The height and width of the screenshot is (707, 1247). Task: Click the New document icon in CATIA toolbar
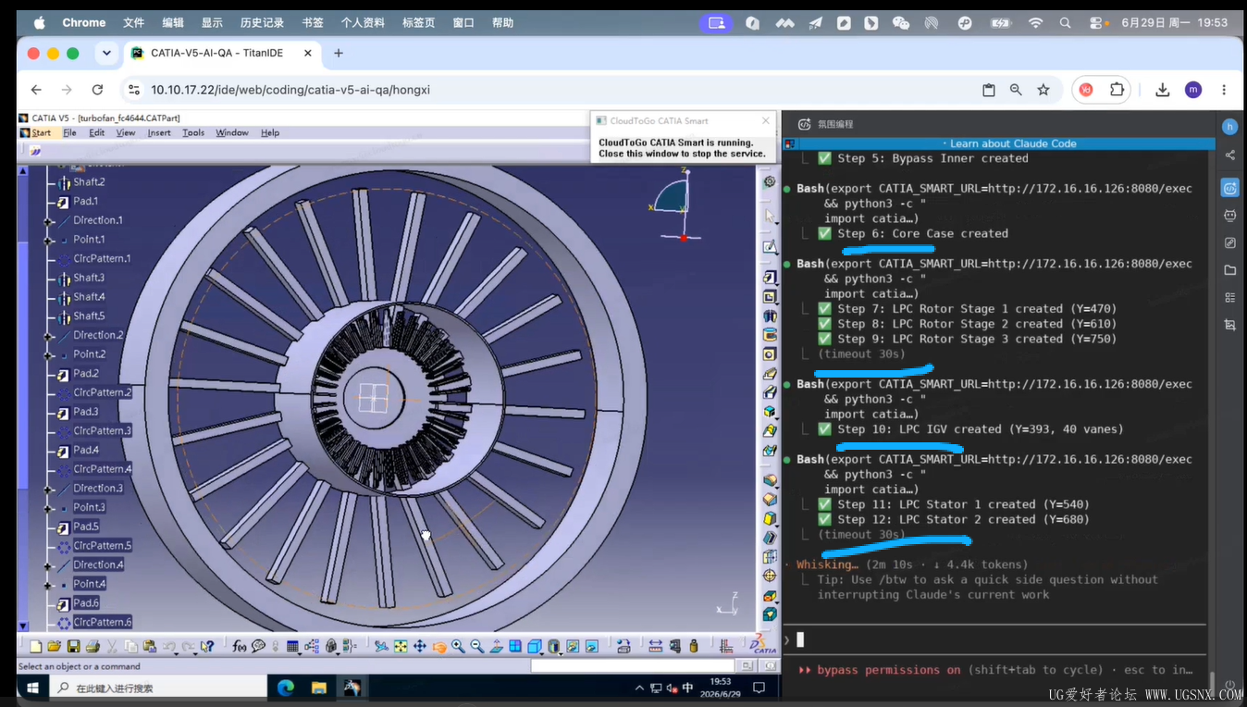(35, 646)
